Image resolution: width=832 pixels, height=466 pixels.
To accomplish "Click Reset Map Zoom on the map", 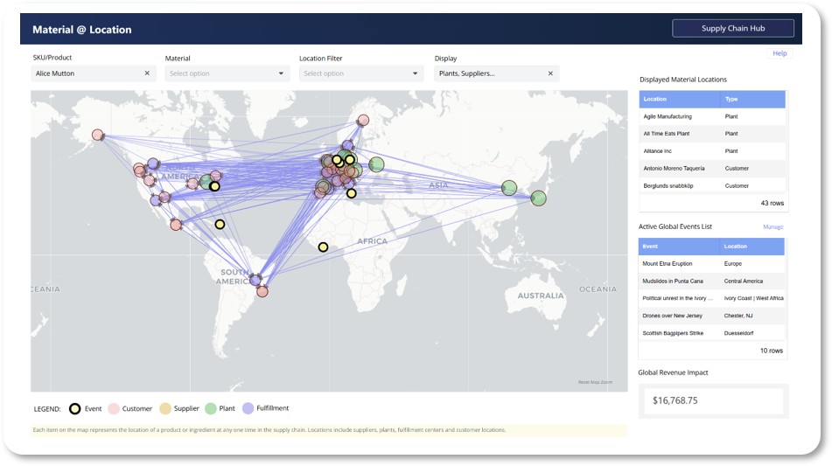I will point(595,382).
